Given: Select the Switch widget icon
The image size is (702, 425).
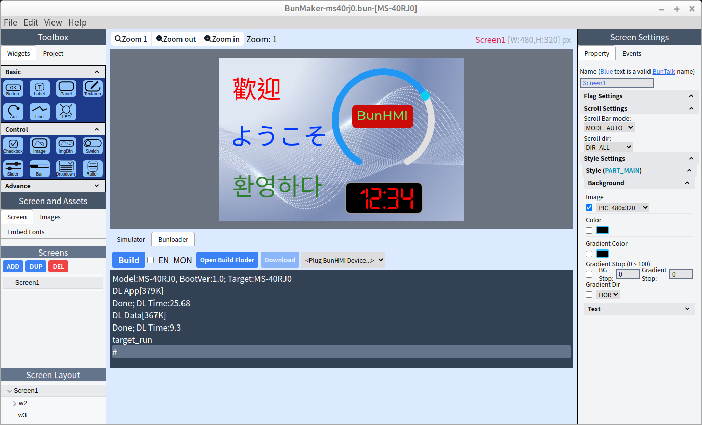Looking at the screenshot, I should (92, 145).
